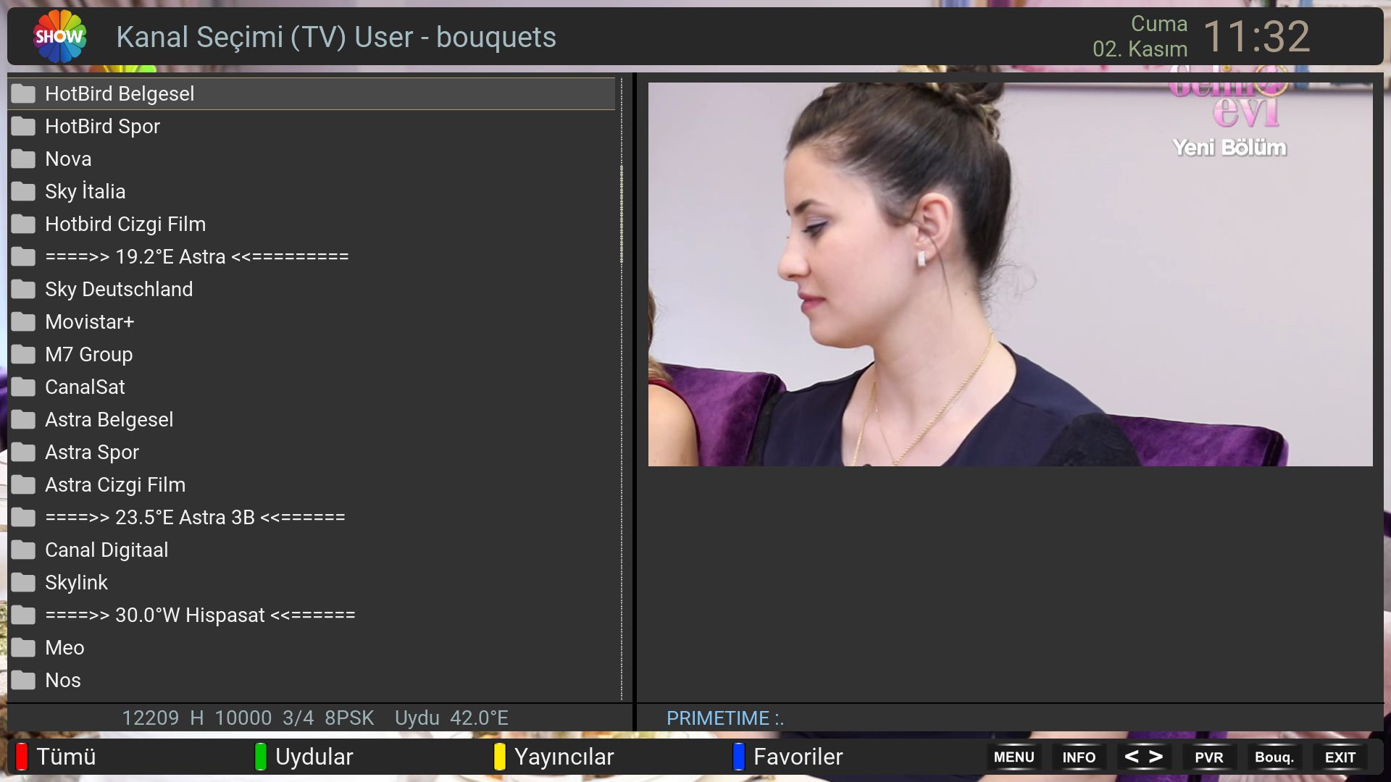Select the 19.2°E Astra separator text
This screenshot has height=782, width=1391.
197,256
